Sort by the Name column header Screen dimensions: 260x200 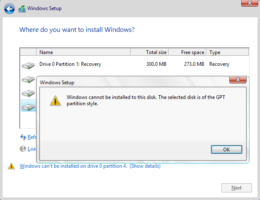coord(84,52)
